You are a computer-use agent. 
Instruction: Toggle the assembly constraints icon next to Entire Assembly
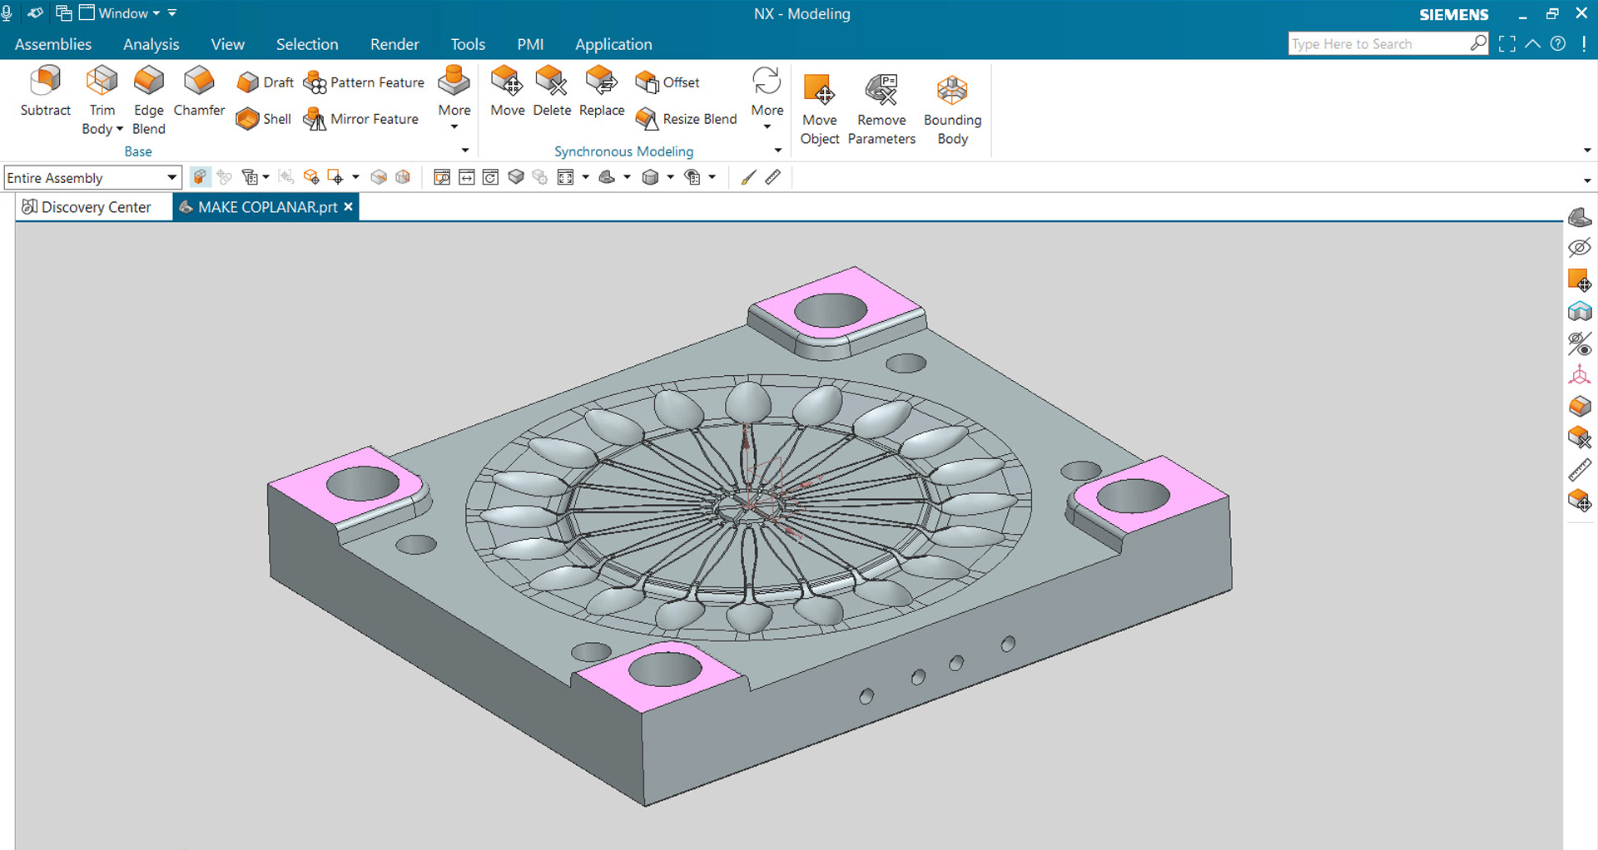coord(200,176)
